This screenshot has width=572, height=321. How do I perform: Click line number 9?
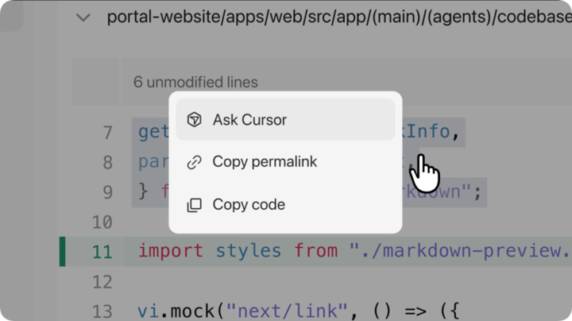[x=107, y=192]
